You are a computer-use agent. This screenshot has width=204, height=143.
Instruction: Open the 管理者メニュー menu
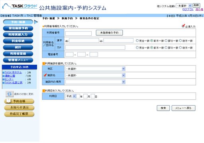[18, 60]
